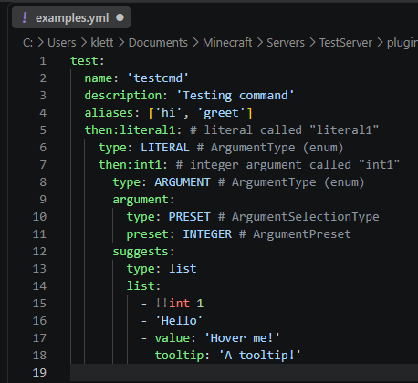Click the 'greet' alias string
Viewport: 418px width, 383px height.
coord(221,113)
